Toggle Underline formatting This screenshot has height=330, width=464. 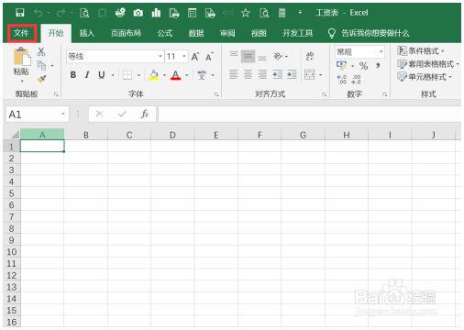coord(102,75)
